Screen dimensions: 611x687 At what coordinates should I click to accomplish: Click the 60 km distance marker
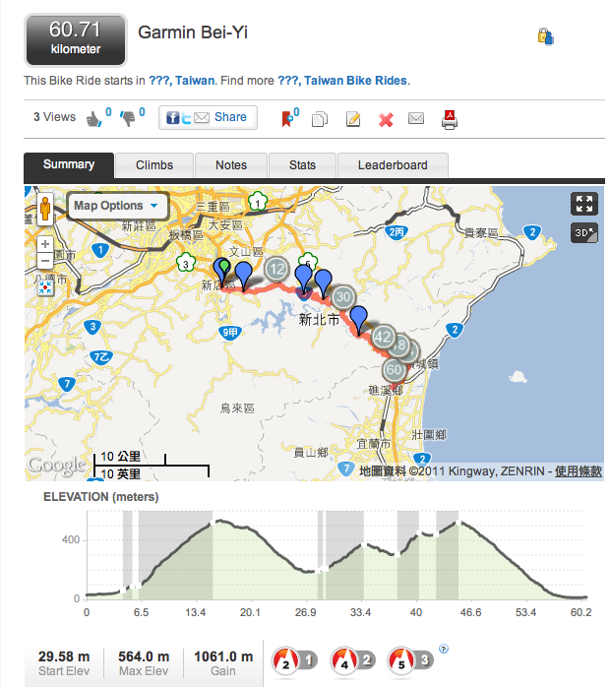[394, 370]
